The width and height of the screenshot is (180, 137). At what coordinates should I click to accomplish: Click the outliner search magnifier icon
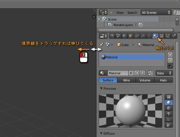176,12
